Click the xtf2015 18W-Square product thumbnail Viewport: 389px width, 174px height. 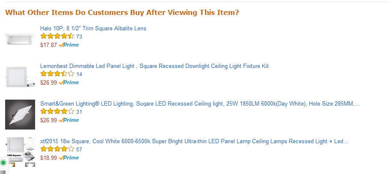click(20, 152)
